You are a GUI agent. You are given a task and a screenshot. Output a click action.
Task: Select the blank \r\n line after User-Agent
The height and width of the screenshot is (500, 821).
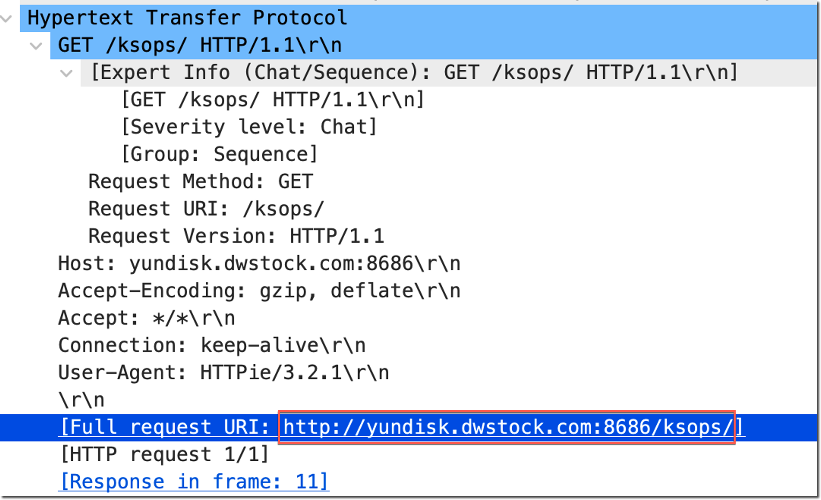tap(81, 400)
